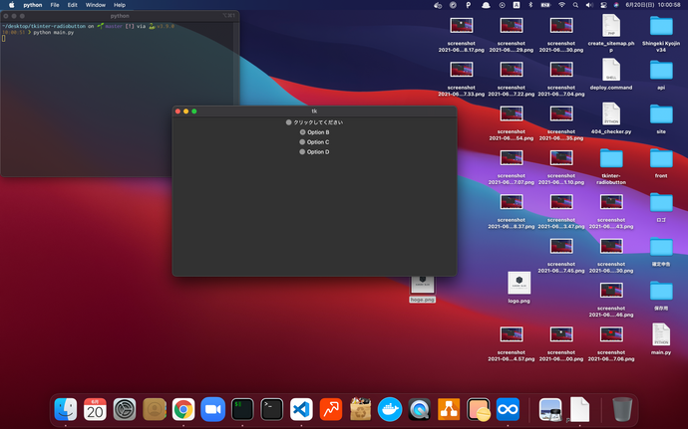Open the blue infinity app in the dock

tap(508, 409)
